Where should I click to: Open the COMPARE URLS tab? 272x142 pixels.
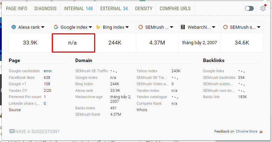click(x=175, y=8)
